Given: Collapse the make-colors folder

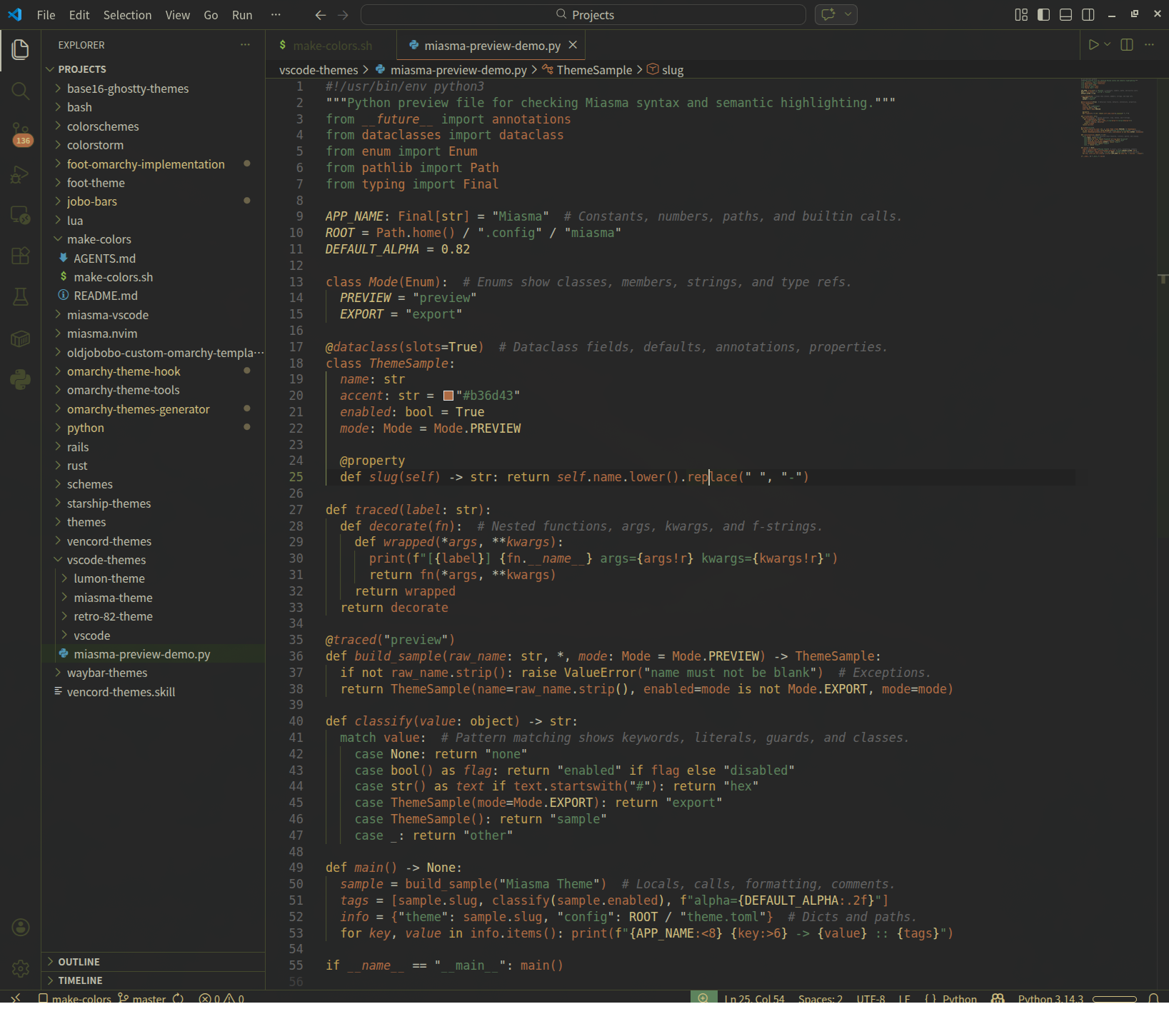Looking at the screenshot, I should click(153, 239).
